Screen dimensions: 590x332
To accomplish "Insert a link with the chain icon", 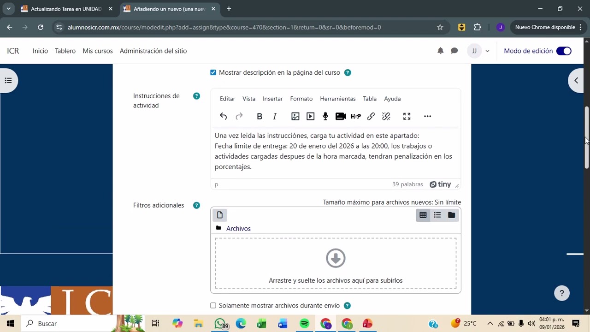I will (x=371, y=116).
